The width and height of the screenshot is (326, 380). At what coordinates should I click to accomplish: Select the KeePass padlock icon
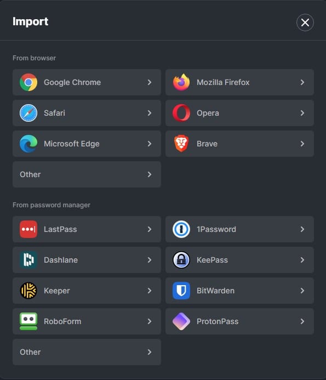tap(181, 260)
